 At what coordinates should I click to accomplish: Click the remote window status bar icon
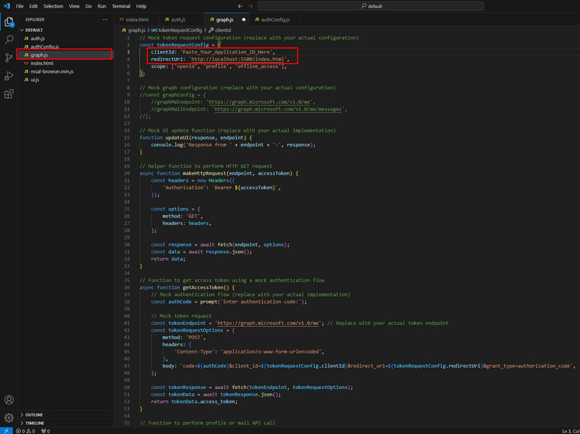pyautogui.click(x=5, y=431)
